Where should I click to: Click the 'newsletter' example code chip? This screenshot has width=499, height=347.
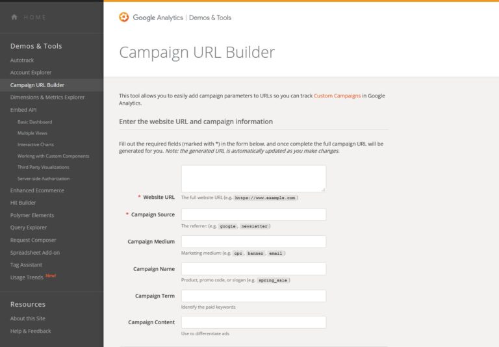254,226
